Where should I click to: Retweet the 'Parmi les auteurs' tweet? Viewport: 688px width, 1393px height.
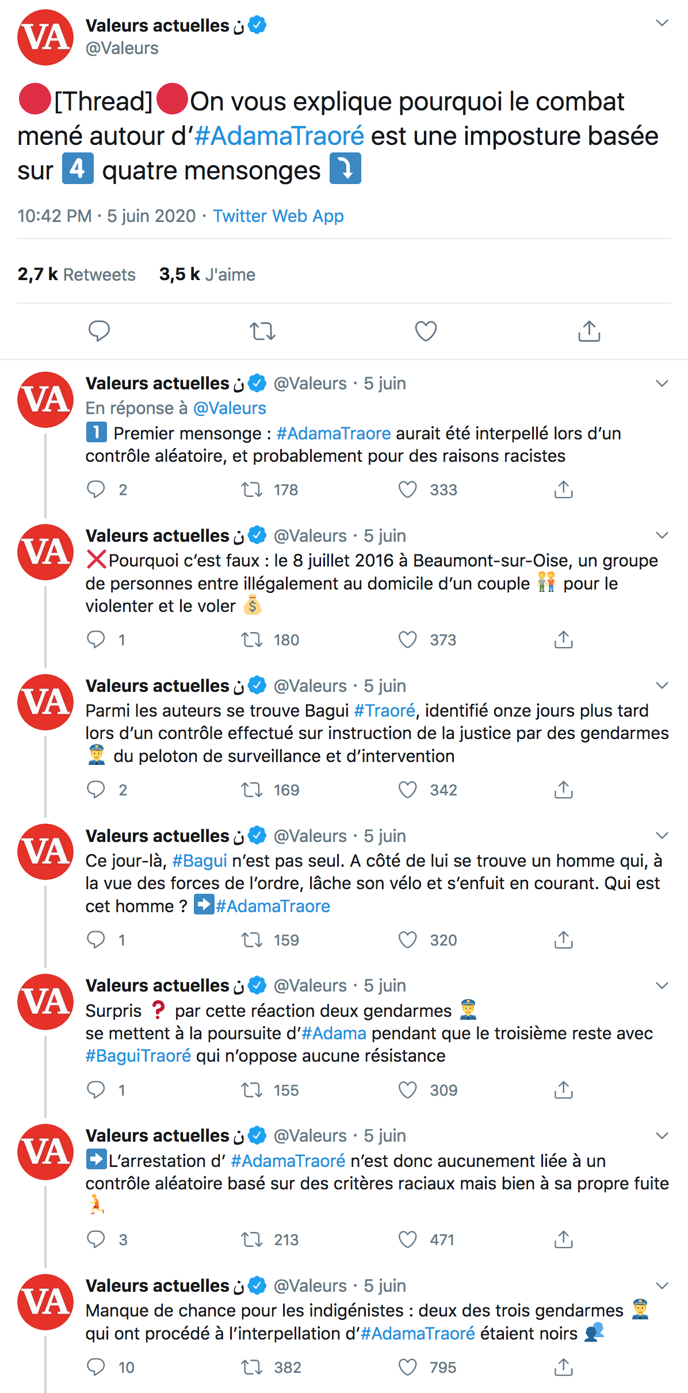pos(251,790)
